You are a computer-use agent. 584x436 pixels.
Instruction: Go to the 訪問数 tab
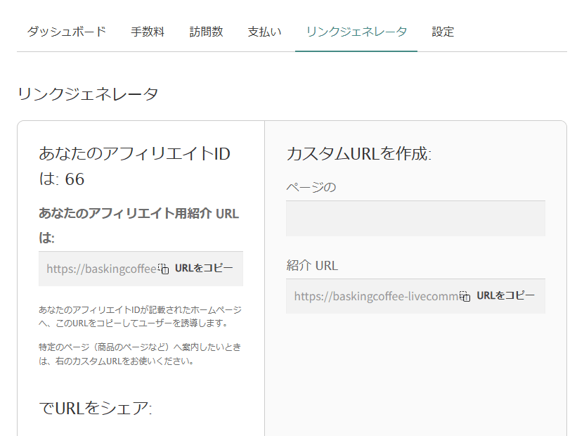click(x=207, y=32)
